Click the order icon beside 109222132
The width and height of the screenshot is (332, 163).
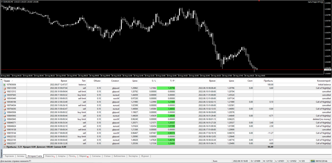pyautogui.click(x=4, y=136)
